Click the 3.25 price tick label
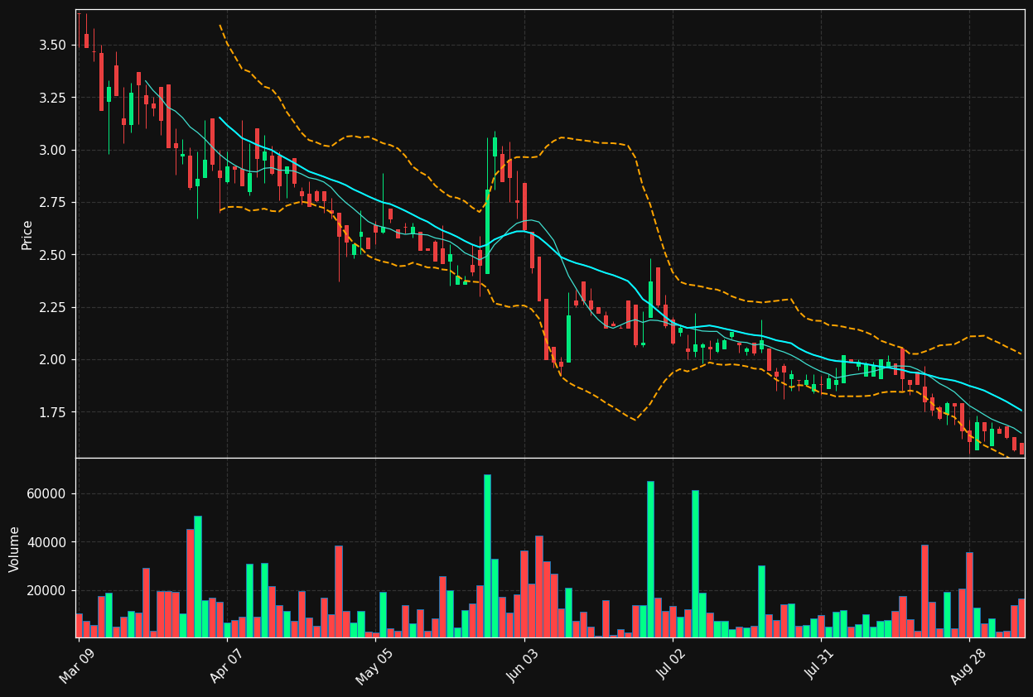 tap(53, 98)
